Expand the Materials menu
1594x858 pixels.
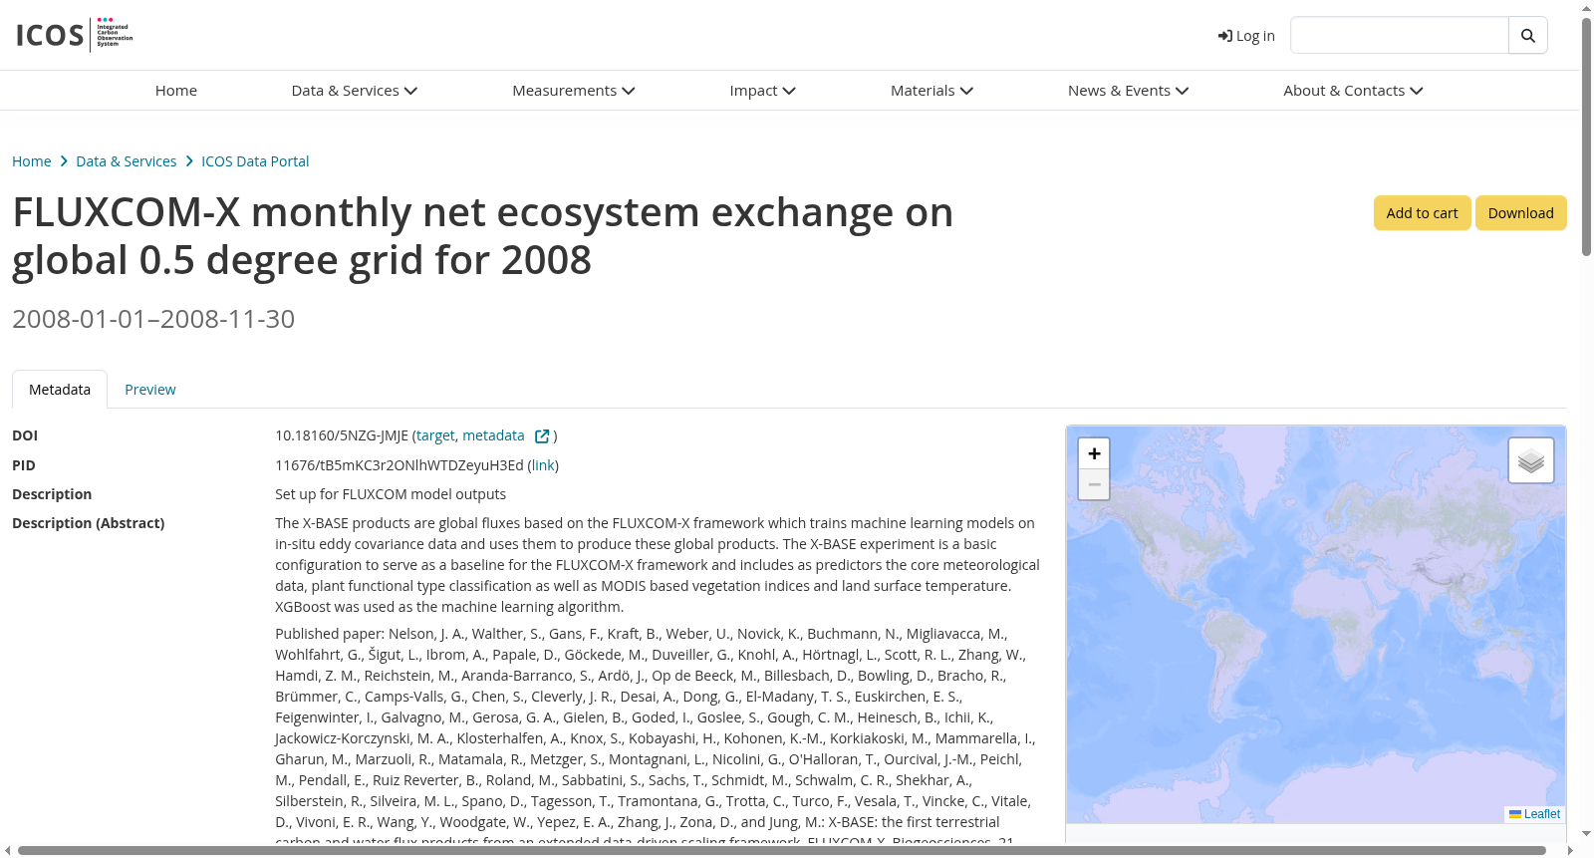932,91
